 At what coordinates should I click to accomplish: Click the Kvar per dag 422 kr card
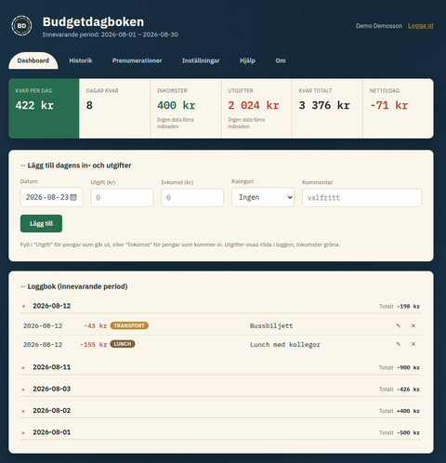click(x=44, y=109)
